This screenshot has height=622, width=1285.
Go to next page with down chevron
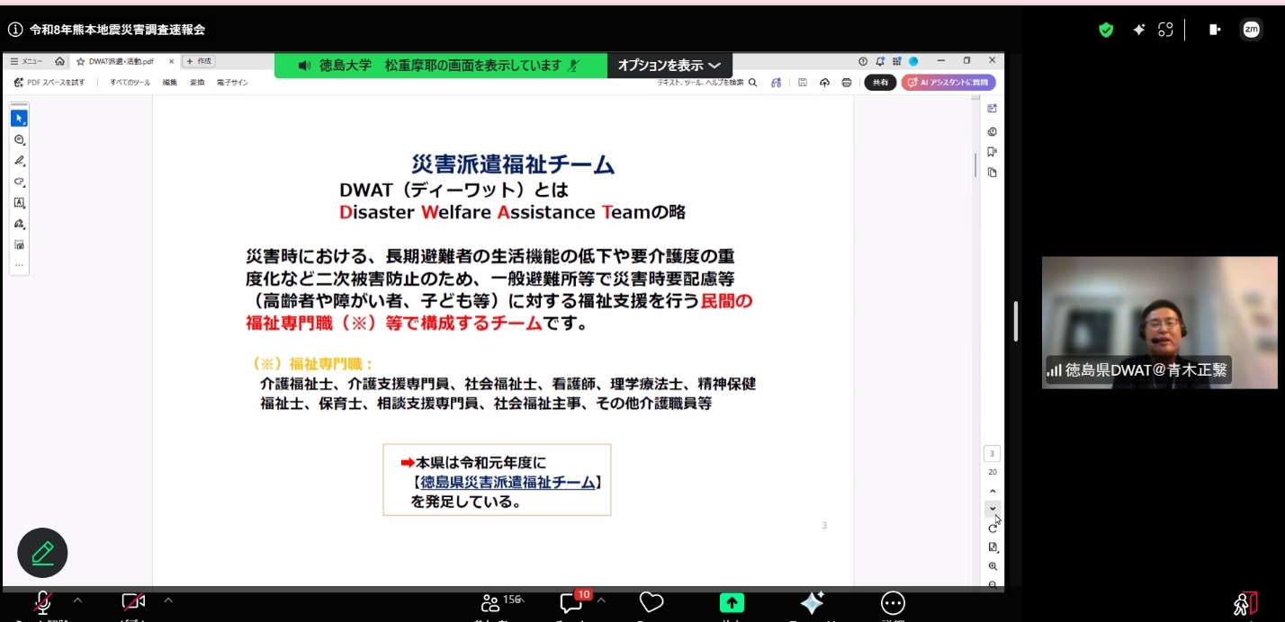click(993, 508)
